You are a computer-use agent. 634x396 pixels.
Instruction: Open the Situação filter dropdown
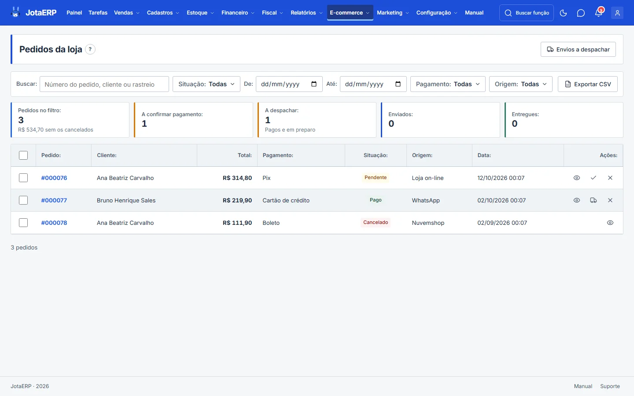[206, 84]
